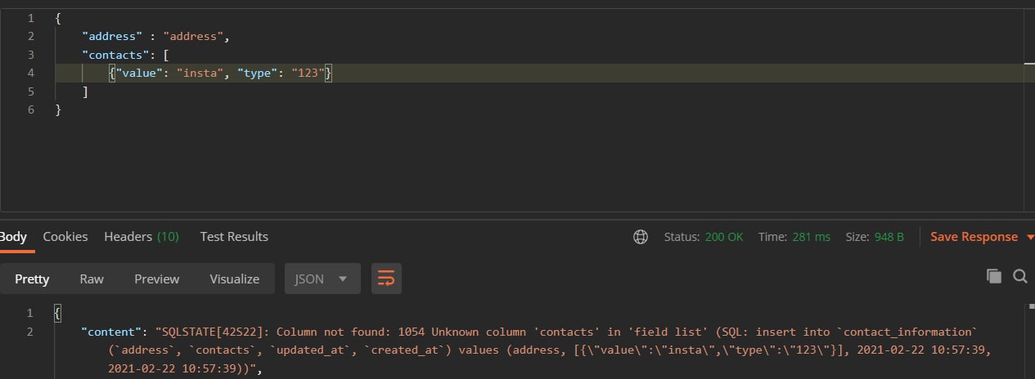Expand the Save Response dropdown arrow
Screen dimensions: 1035x379
1030,237
